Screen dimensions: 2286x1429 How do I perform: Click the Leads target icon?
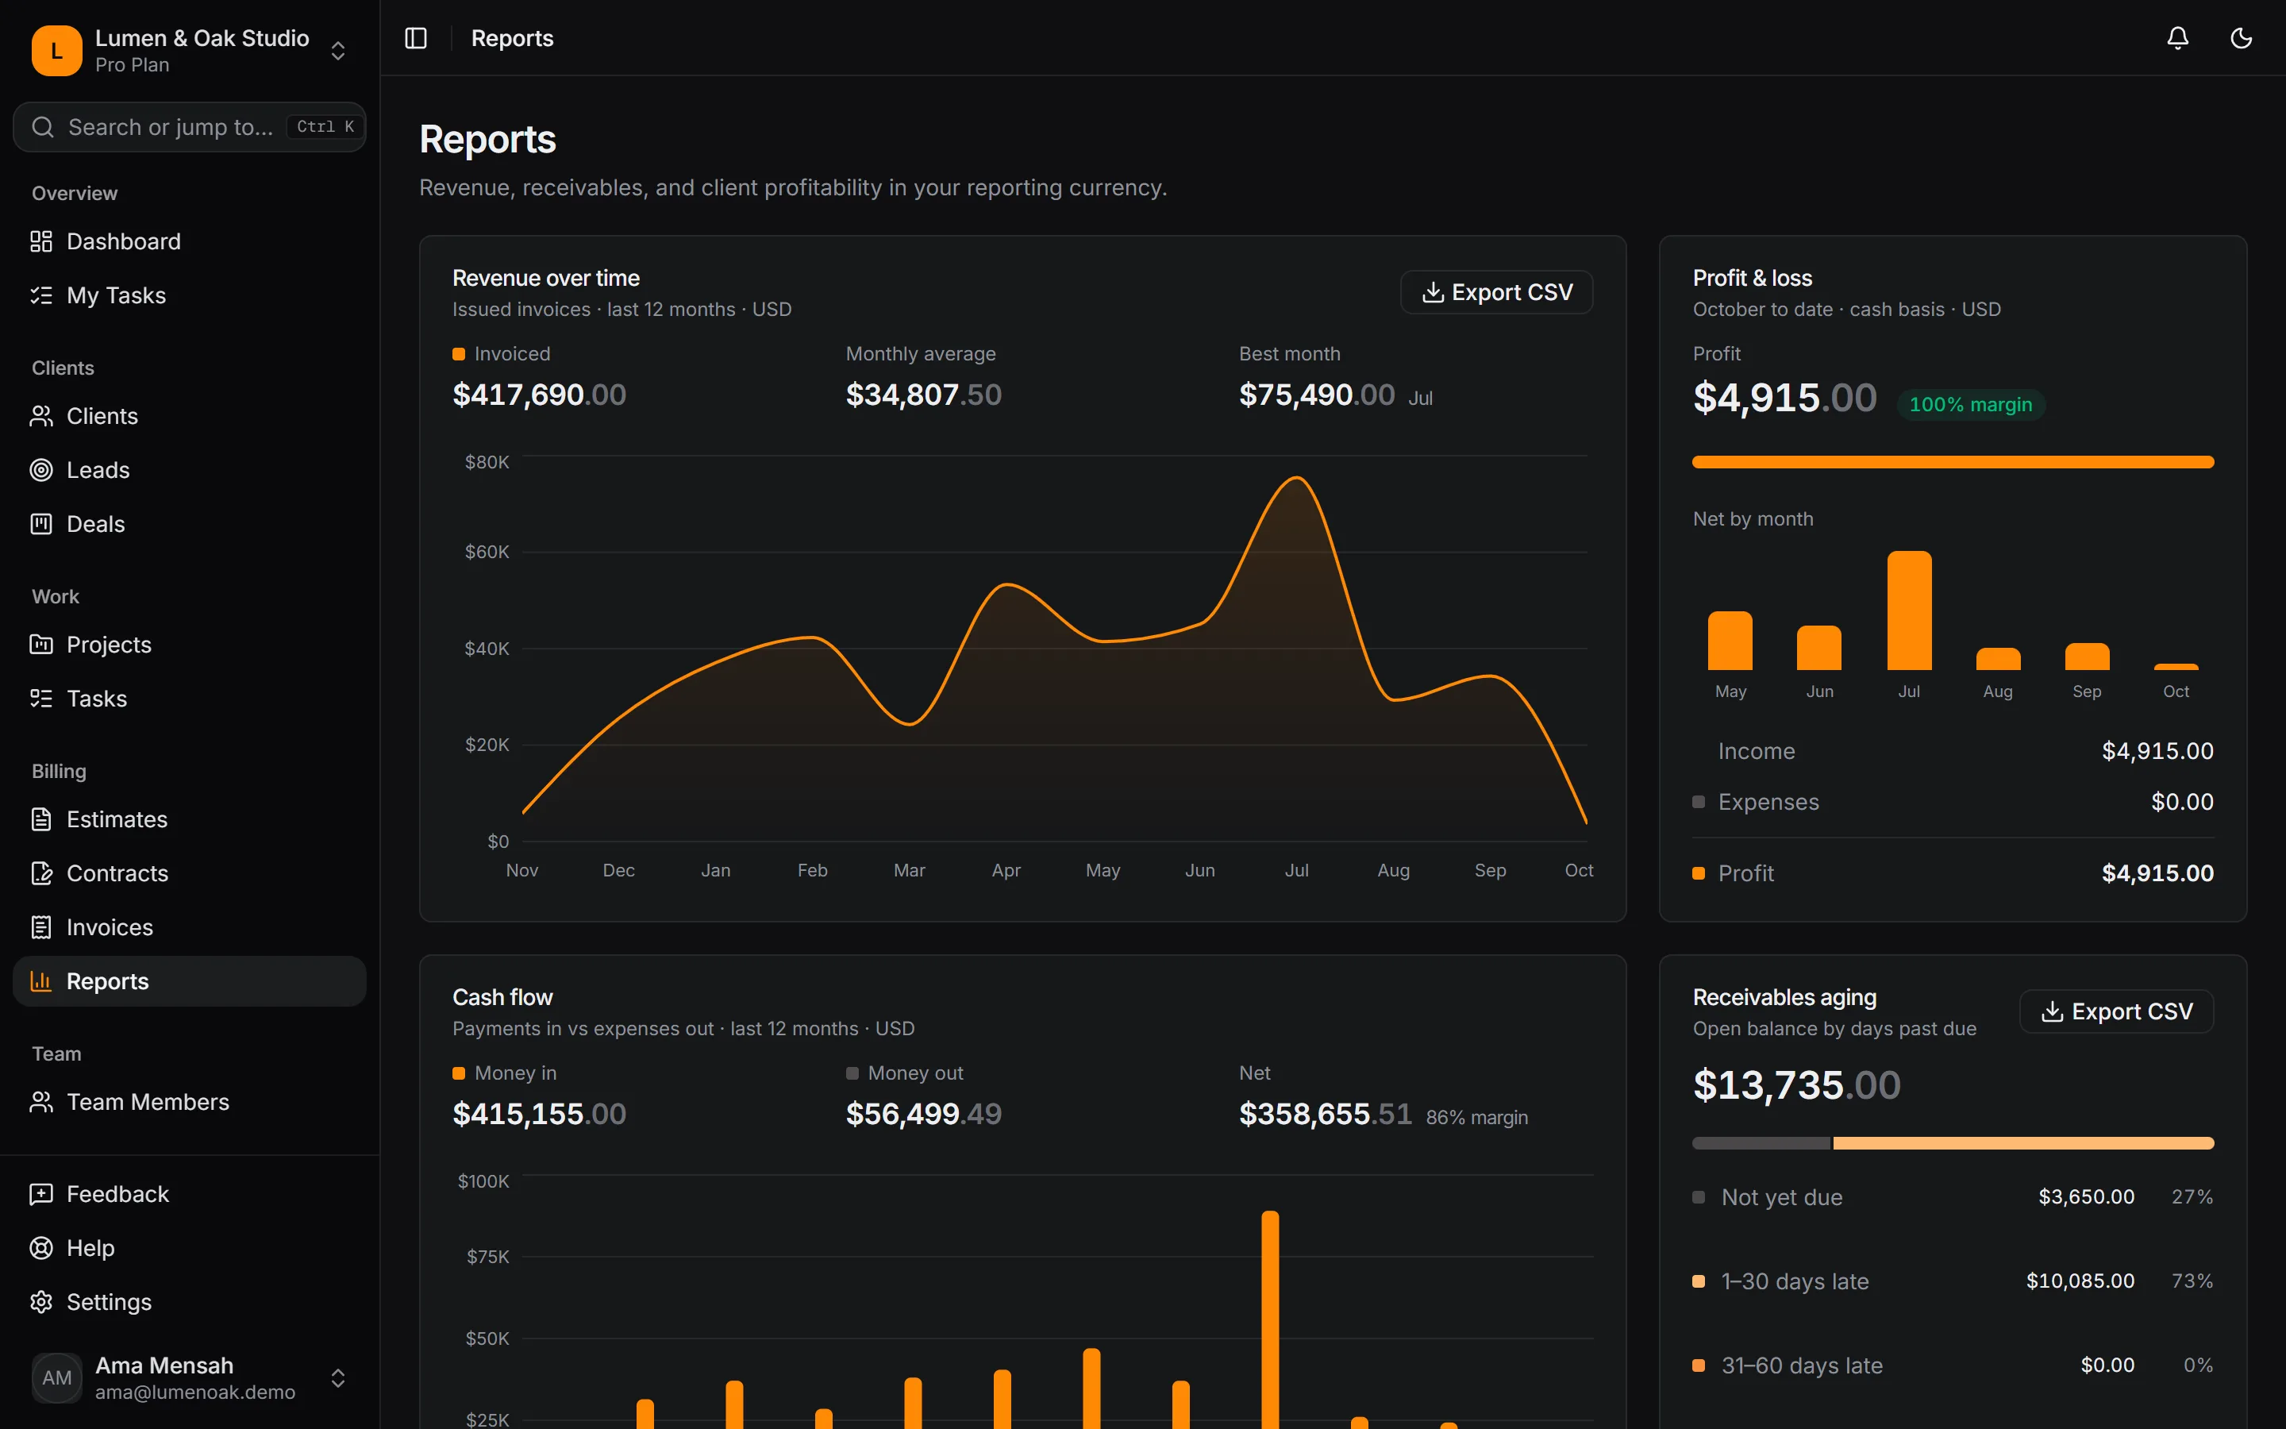(x=40, y=470)
